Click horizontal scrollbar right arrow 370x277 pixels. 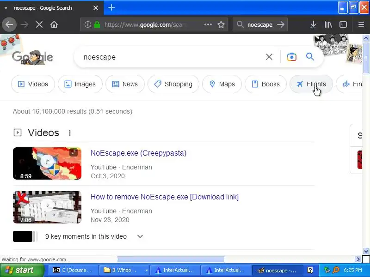tap(358, 259)
